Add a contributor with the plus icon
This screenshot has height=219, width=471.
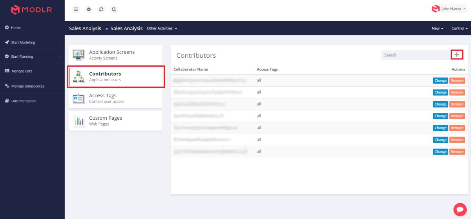(457, 55)
